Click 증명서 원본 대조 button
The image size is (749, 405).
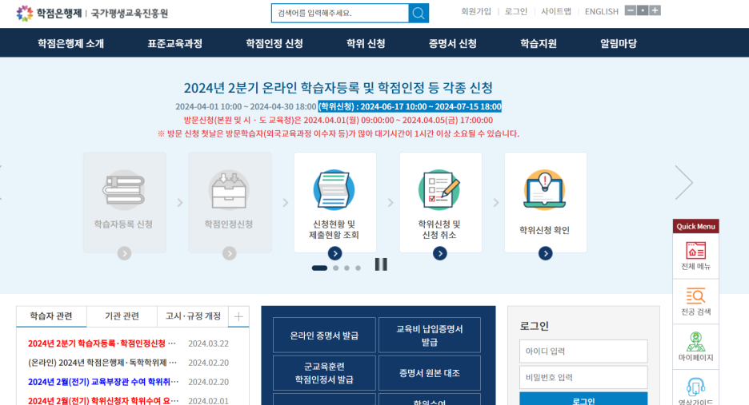[x=430, y=373]
